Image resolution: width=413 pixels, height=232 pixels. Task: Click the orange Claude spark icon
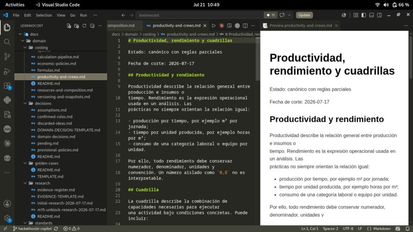tap(221, 26)
